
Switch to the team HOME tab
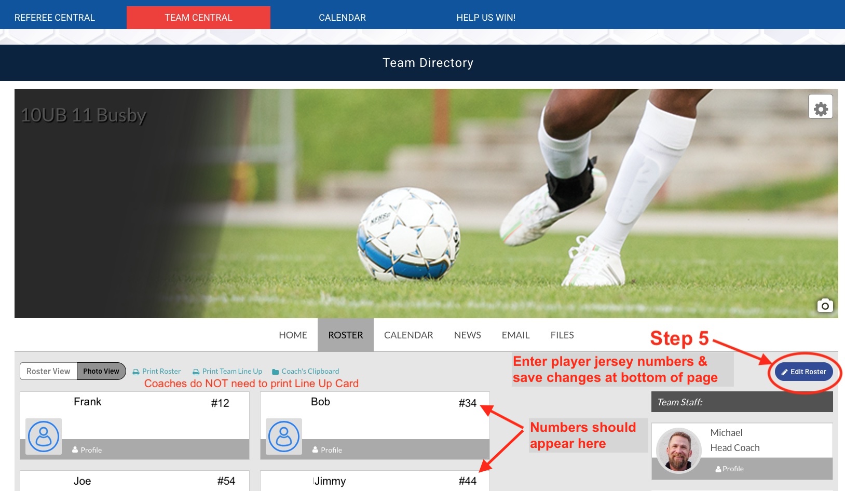[293, 335]
